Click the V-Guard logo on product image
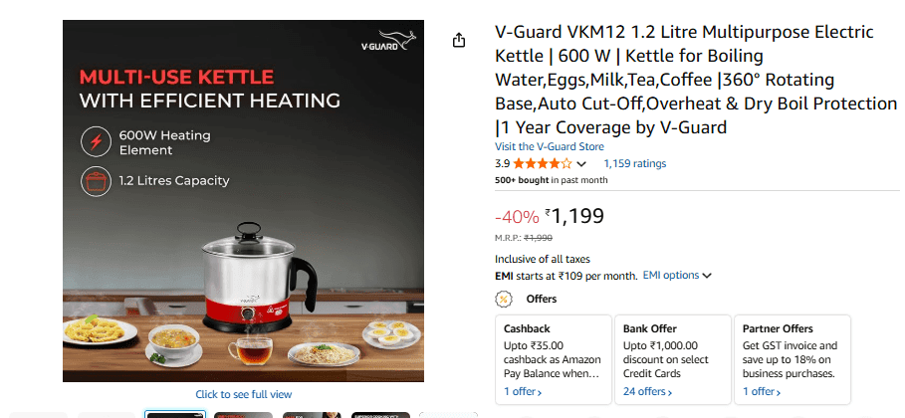Image resolution: width=905 pixels, height=418 pixels. (385, 45)
